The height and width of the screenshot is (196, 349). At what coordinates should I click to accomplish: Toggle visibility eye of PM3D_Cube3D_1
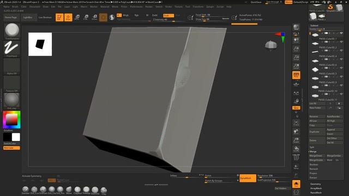pos(341,33)
